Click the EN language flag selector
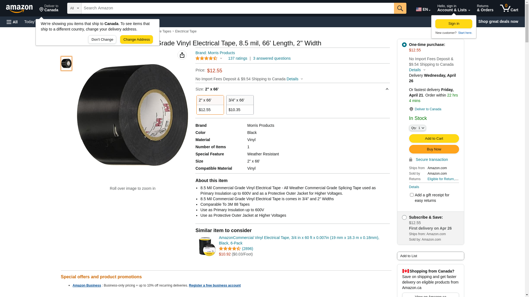This screenshot has height=297, width=529. 423,9
